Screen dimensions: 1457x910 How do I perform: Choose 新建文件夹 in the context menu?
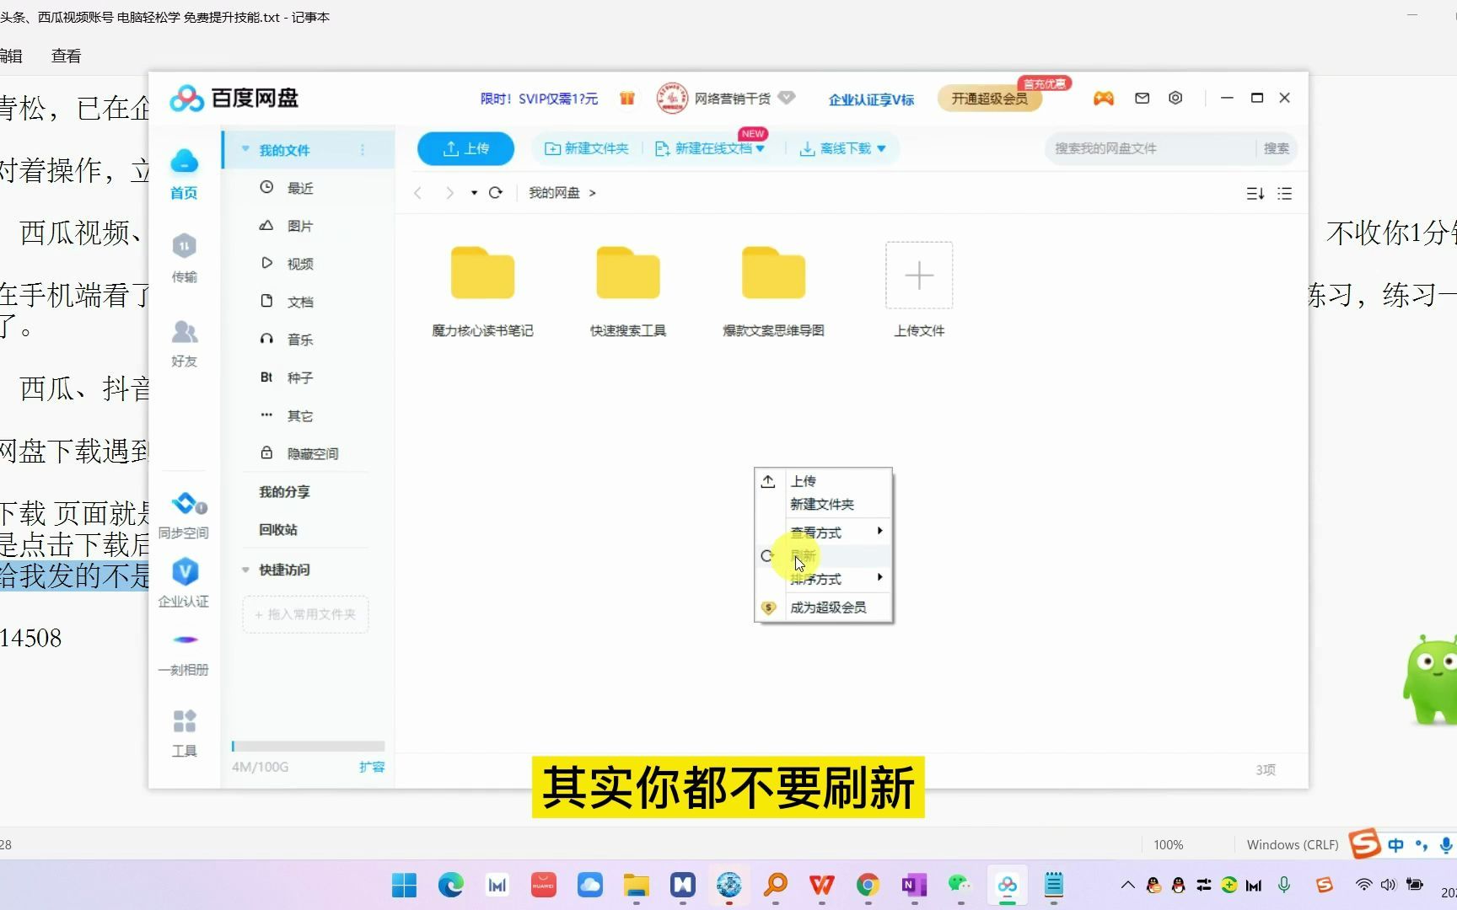coord(823,504)
